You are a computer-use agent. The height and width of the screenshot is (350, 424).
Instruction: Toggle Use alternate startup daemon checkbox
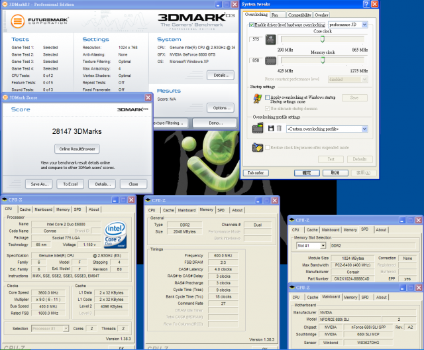(268, 109)
